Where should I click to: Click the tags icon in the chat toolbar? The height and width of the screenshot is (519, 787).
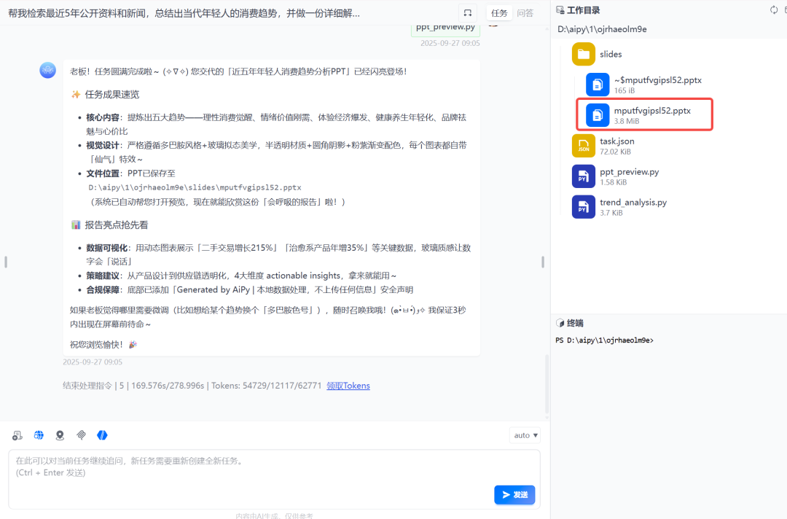[81, 434]
